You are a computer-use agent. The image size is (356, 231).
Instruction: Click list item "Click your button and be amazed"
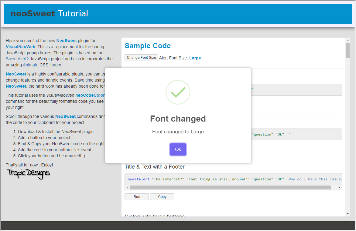(x=52, y=156)
